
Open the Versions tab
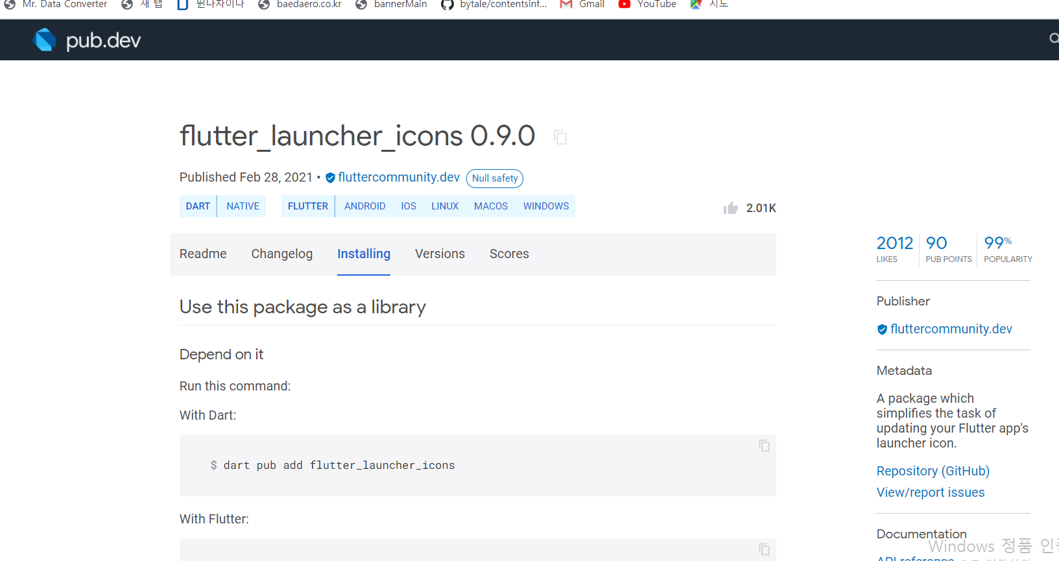pos(440,254)
